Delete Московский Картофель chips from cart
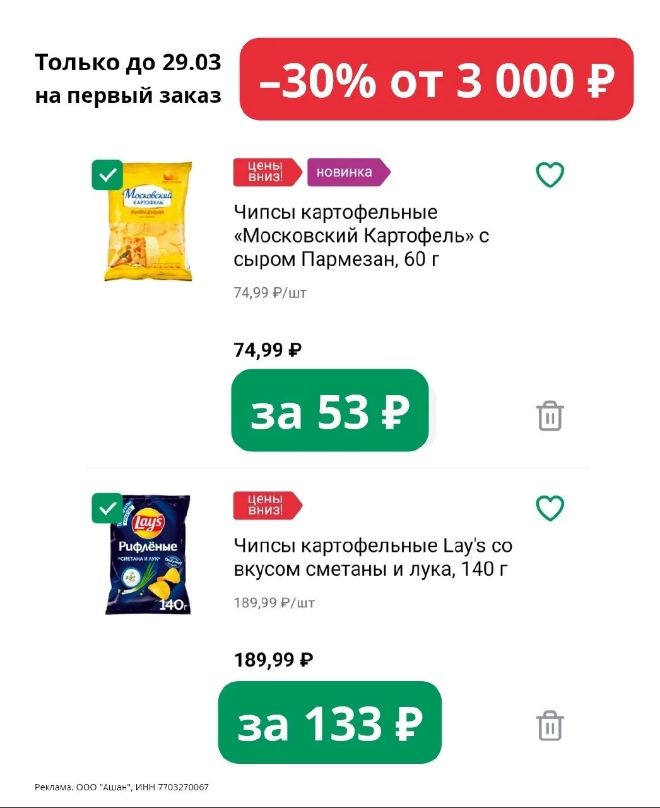The height and width of the screenshot is (808, 660). (x=550, y=416)
